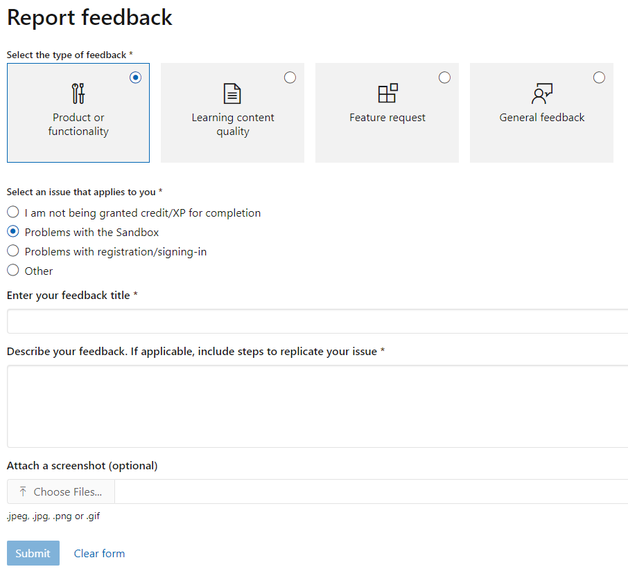Click the upload arrow icon beside Choose Files
The image size is (628, 569).
click(x=23, y=491)
